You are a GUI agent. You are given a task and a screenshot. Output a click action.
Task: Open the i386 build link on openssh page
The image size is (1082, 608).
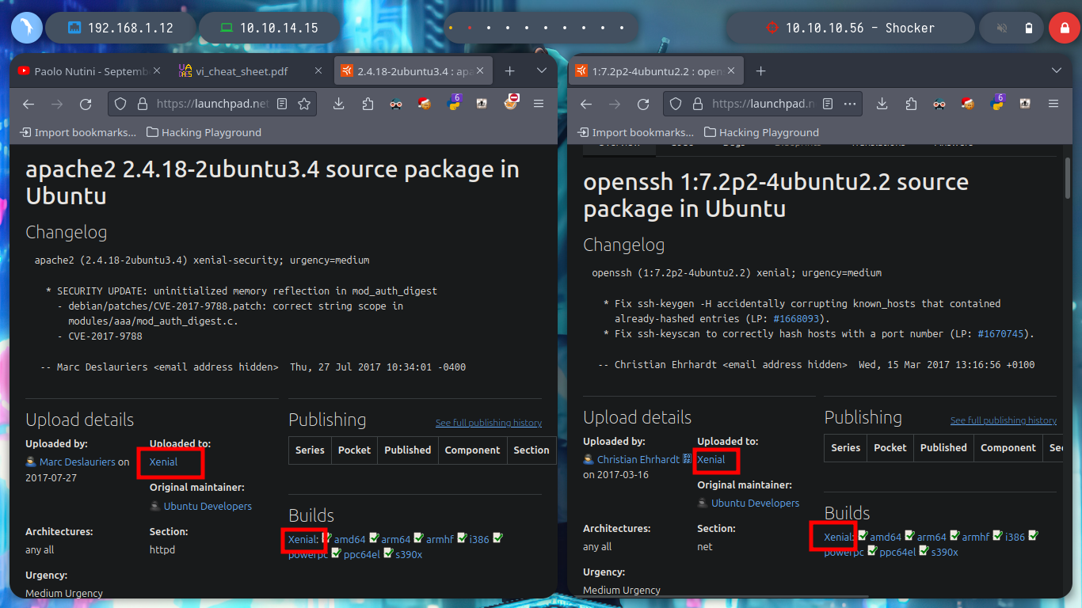pyautogui.click(x=1015, y=537)
